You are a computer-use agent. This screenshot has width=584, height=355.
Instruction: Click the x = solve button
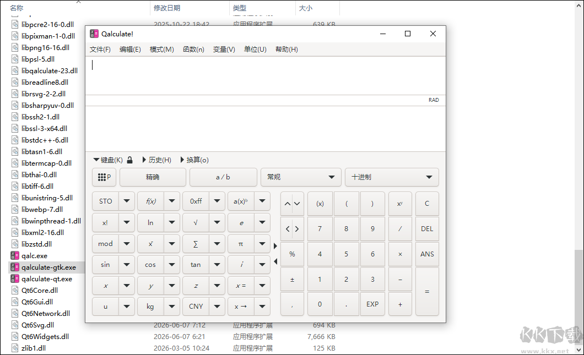pos(241,286)
